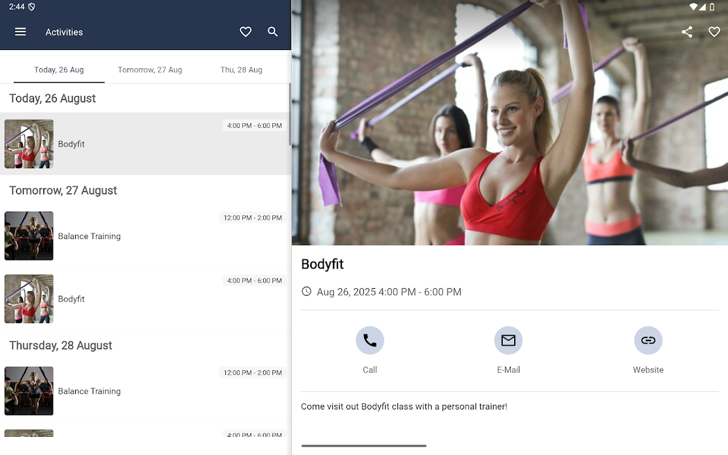Click tomorrow's 4:00 PM - 6:00 PM time badge
728x455 pixels.
coord(254,280)
